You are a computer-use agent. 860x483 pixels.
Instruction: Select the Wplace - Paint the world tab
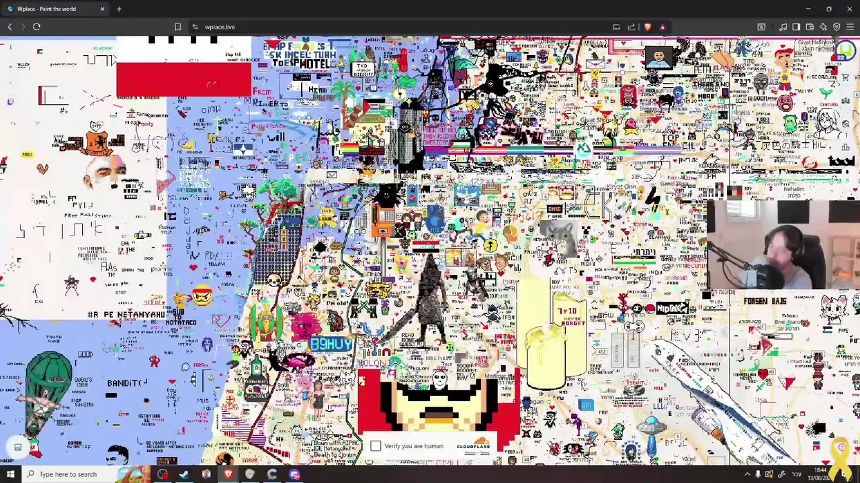coord(55,9)
